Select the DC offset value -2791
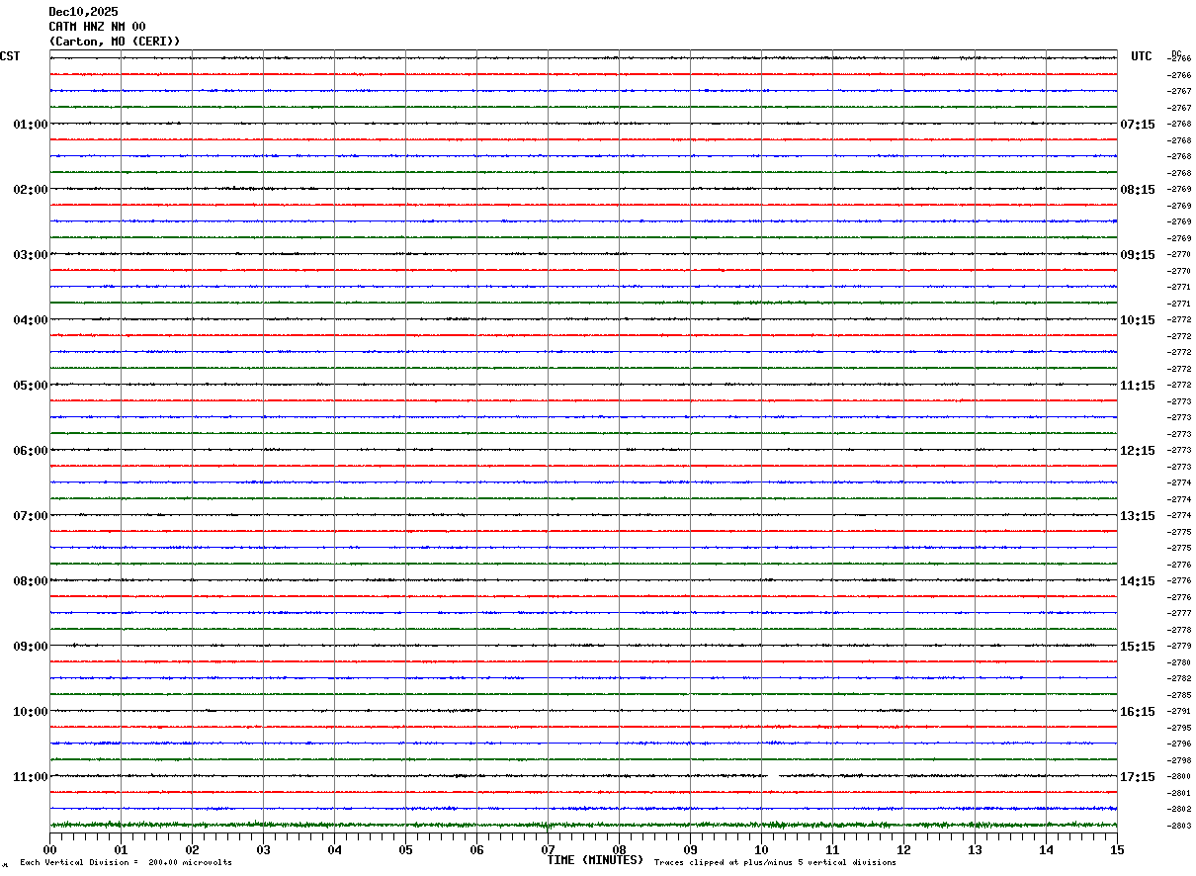Screen dimensions: 1196x876 [x=1180, y=712]
